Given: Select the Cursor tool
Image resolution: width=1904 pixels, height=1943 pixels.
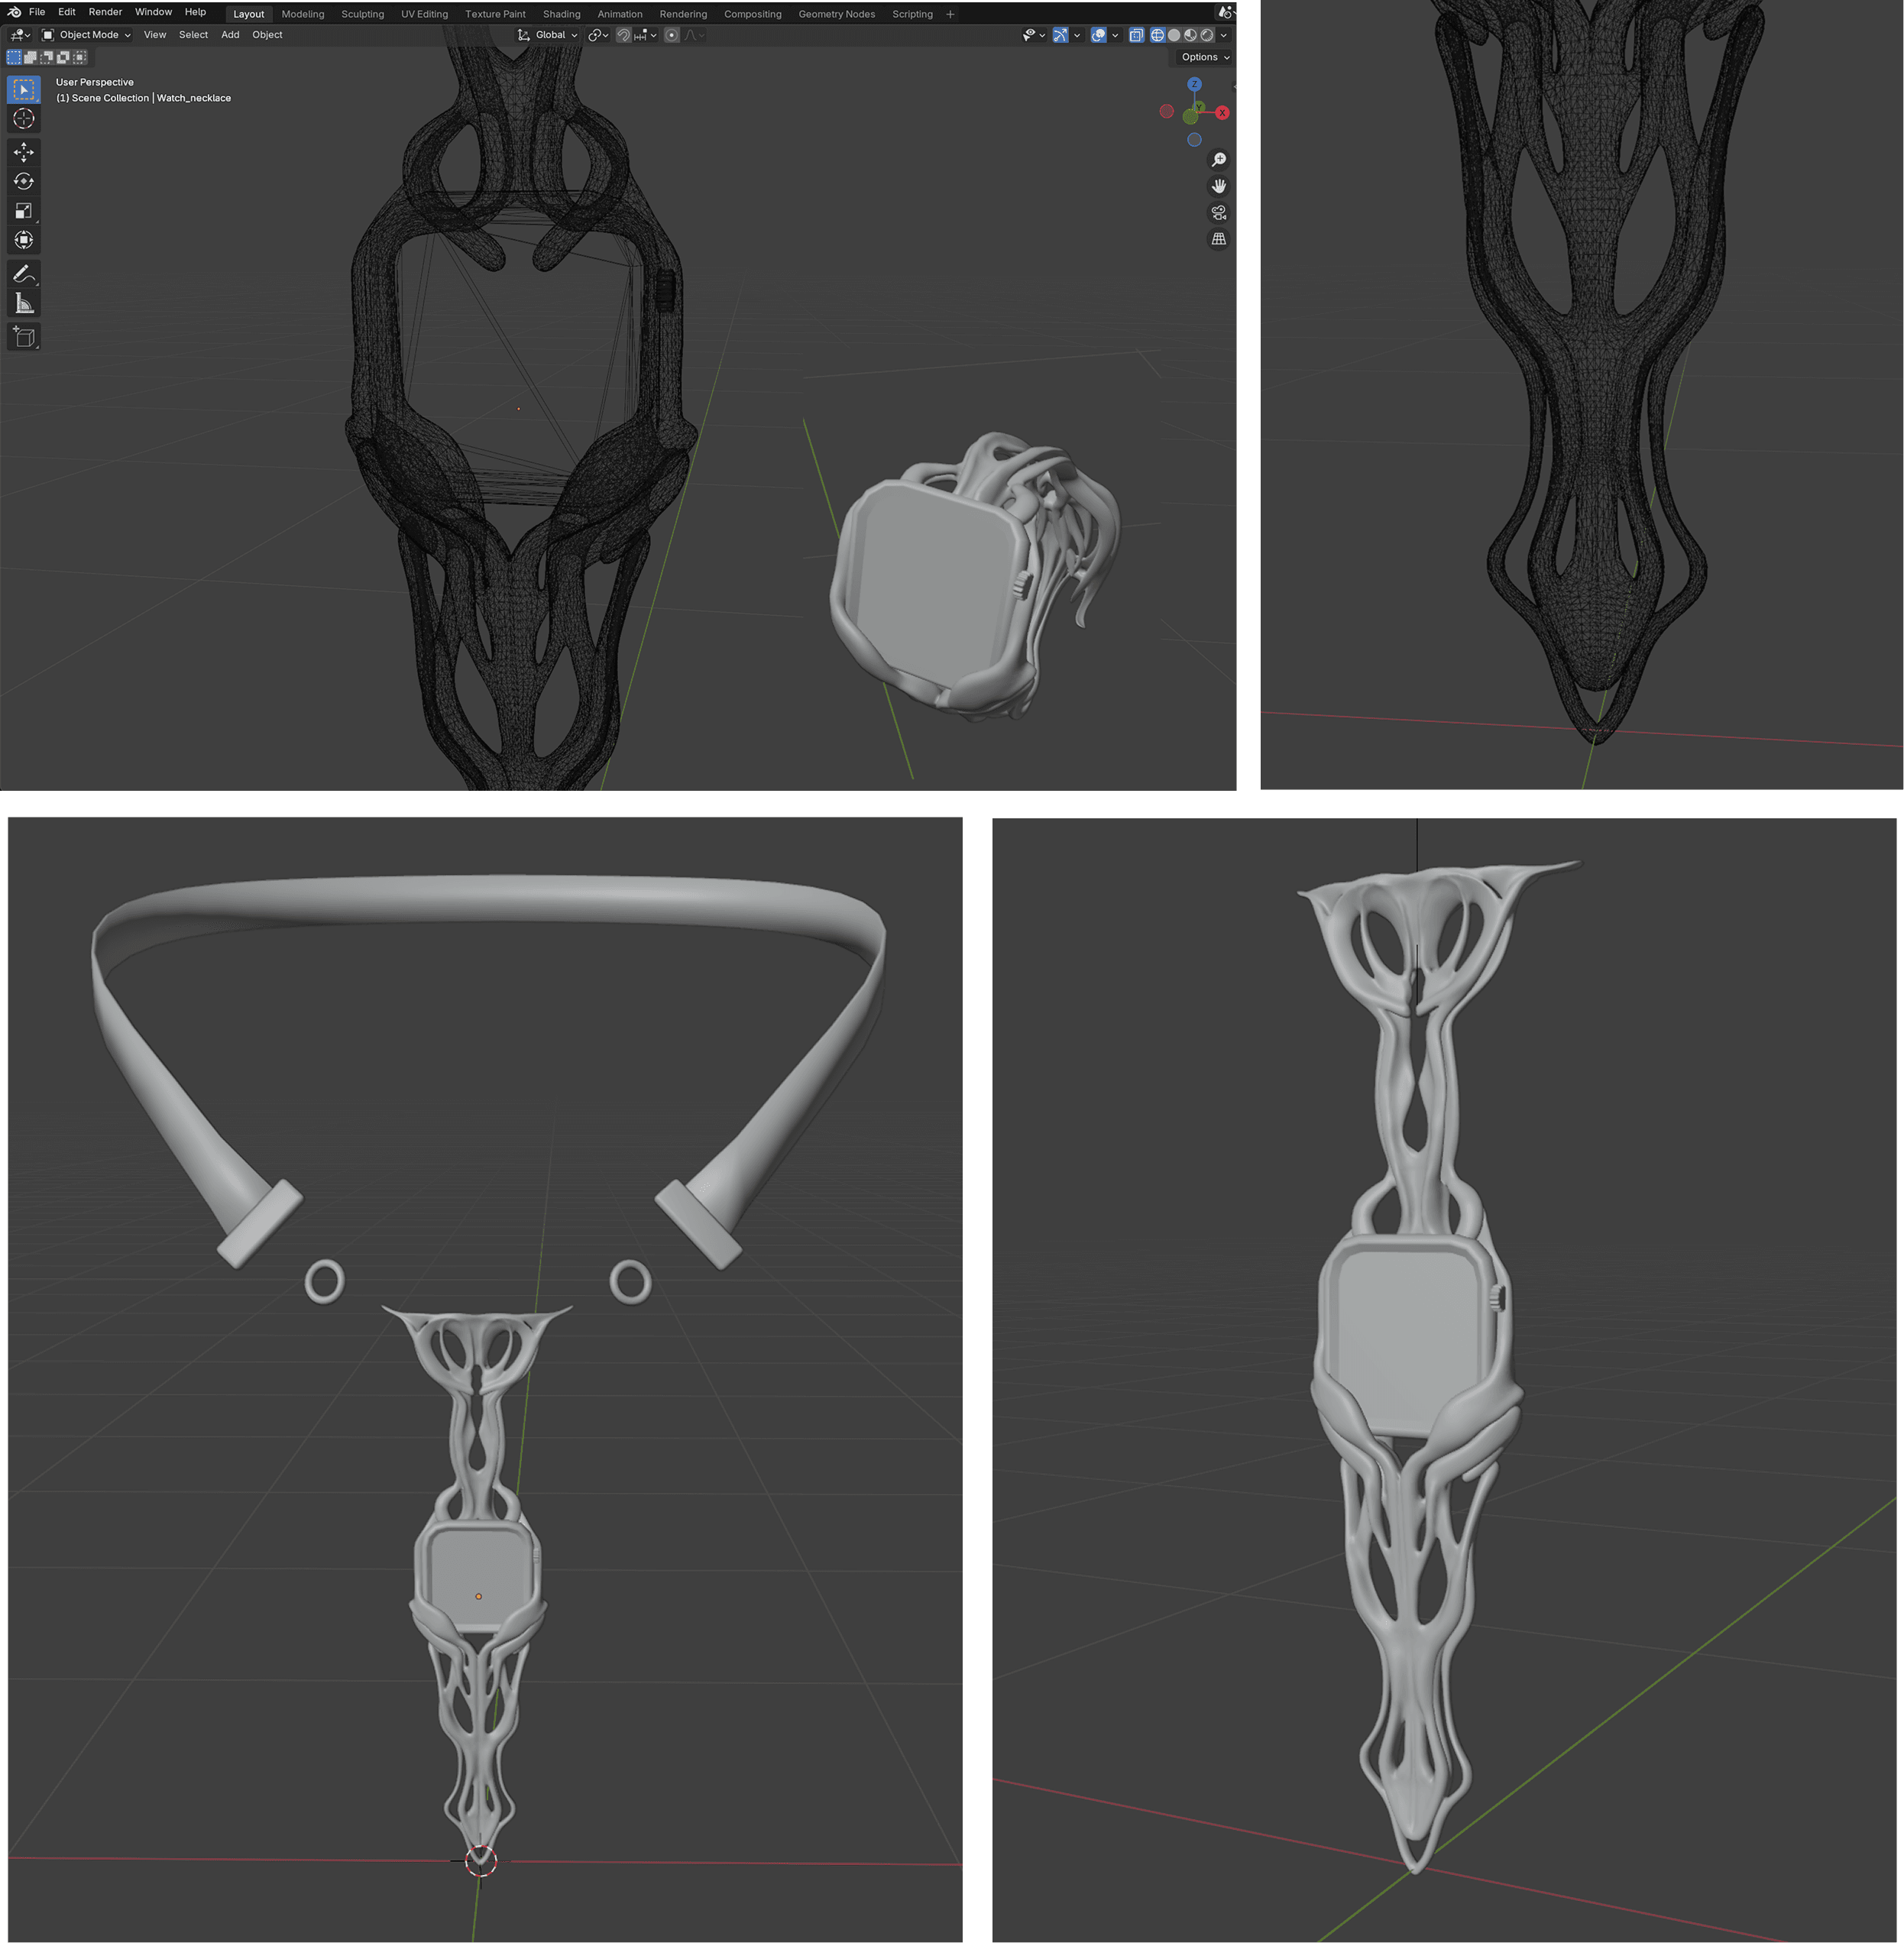Looking at the screenshot, I should pyautogui.click(x=24, y=119).
